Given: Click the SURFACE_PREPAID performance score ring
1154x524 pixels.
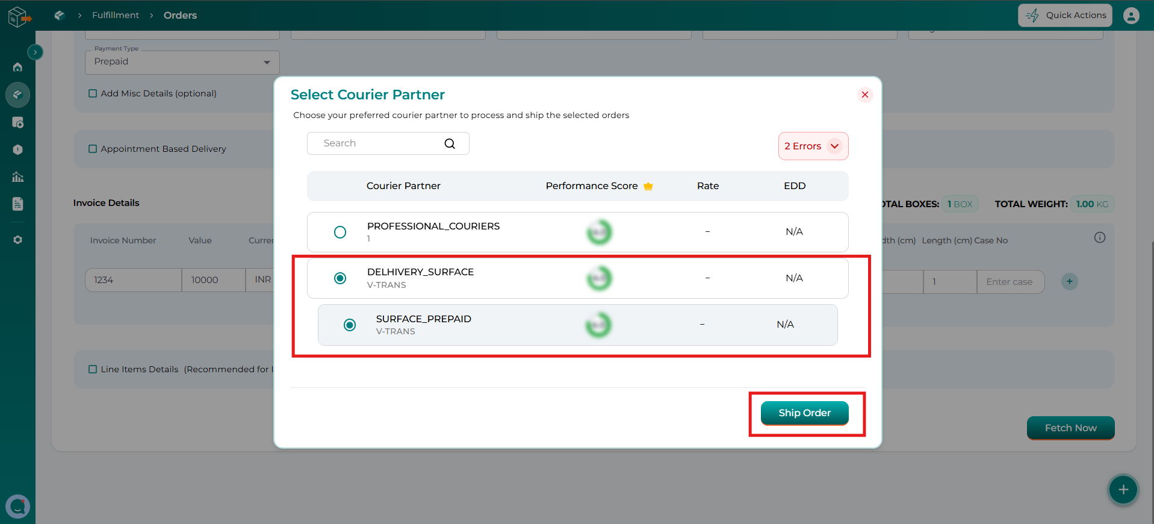Looking at the screenshot, I should (x=598, y=325).
